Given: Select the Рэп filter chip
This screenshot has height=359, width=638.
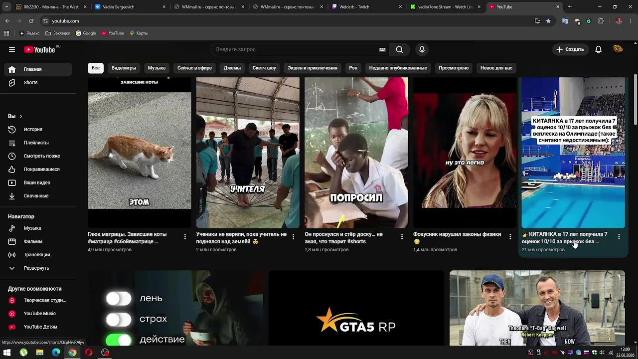Looking at the screenshot, I should pos(353,68).
